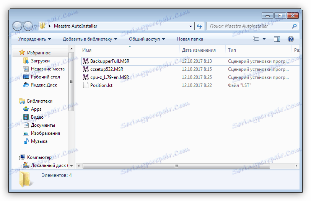Click the Локальный диск drive icon
This screenshot has height=201, width=311.
26,165
